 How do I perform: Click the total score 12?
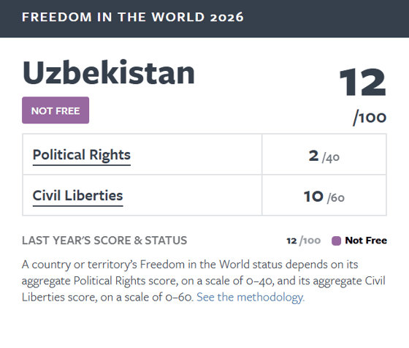click(x=362, y=82)
